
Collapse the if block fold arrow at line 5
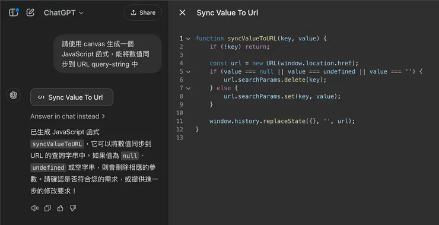[x=189, y=72]
